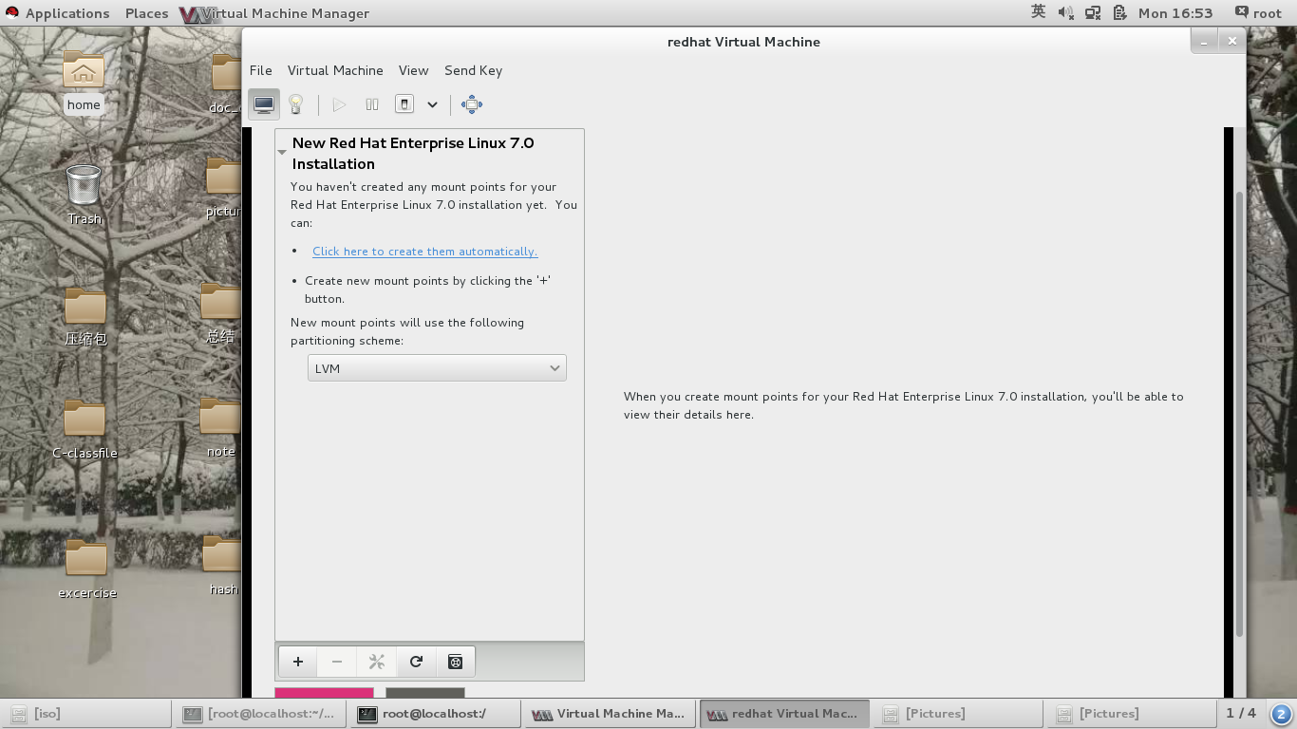Select the 总结 desktop folder
This screenshot has height=729, width=1297.
point(220,314)
